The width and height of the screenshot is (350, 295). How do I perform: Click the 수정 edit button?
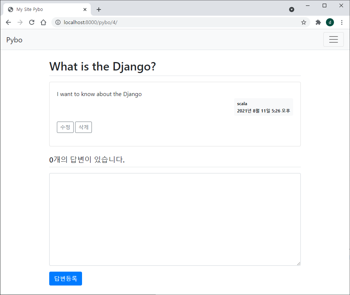(x=65, y=127)
